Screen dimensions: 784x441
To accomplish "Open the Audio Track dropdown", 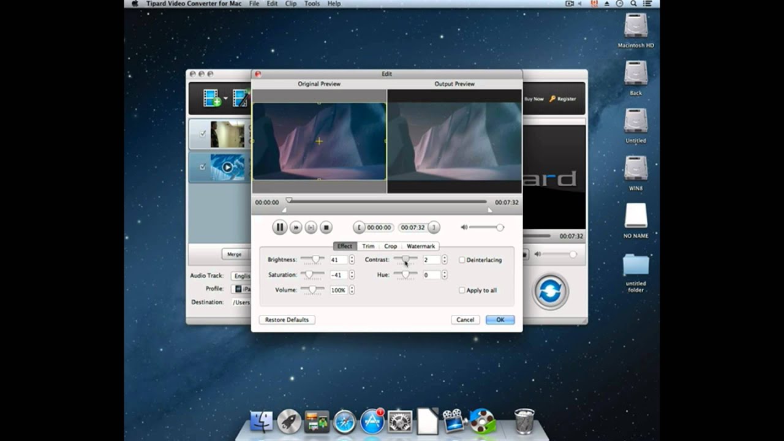I will pyautogui.click(x=241, y=276).
